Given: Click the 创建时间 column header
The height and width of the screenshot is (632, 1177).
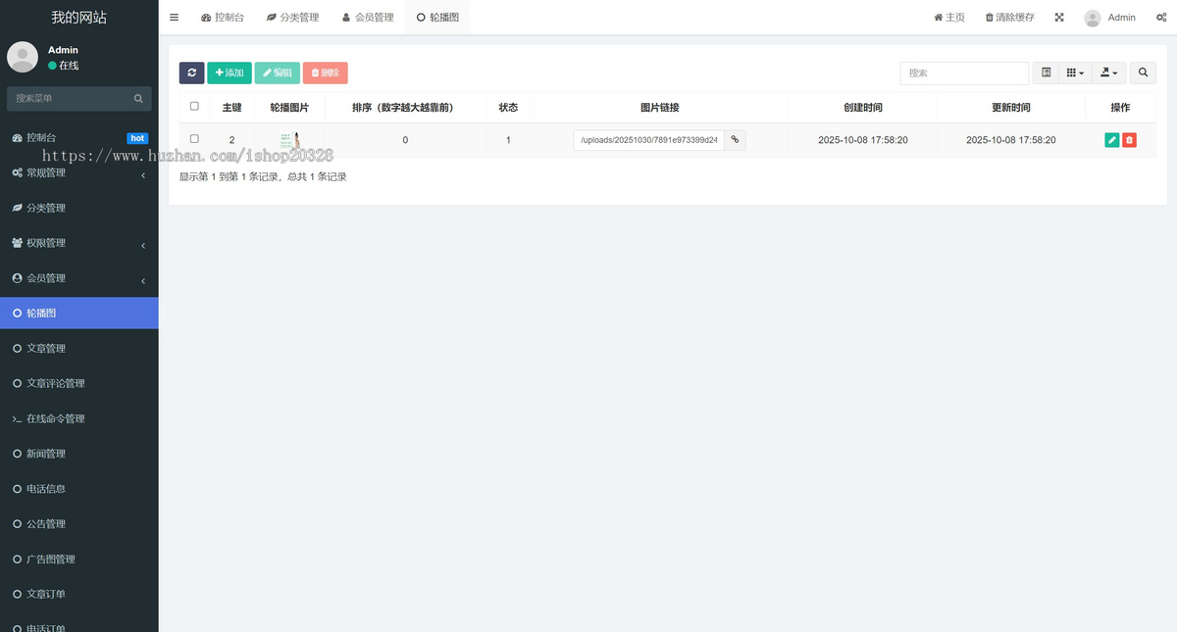Looking at the screenshot, I should tap(863, 108).
